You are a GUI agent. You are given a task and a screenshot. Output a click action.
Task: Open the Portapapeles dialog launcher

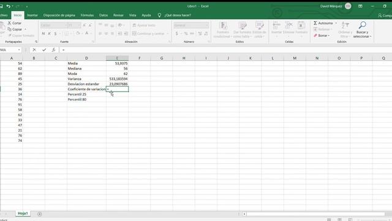click(x=36, y=42)
